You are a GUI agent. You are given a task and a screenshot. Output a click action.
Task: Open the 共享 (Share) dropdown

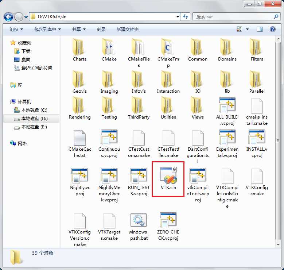pyautogui.click(x=79, y=29)
